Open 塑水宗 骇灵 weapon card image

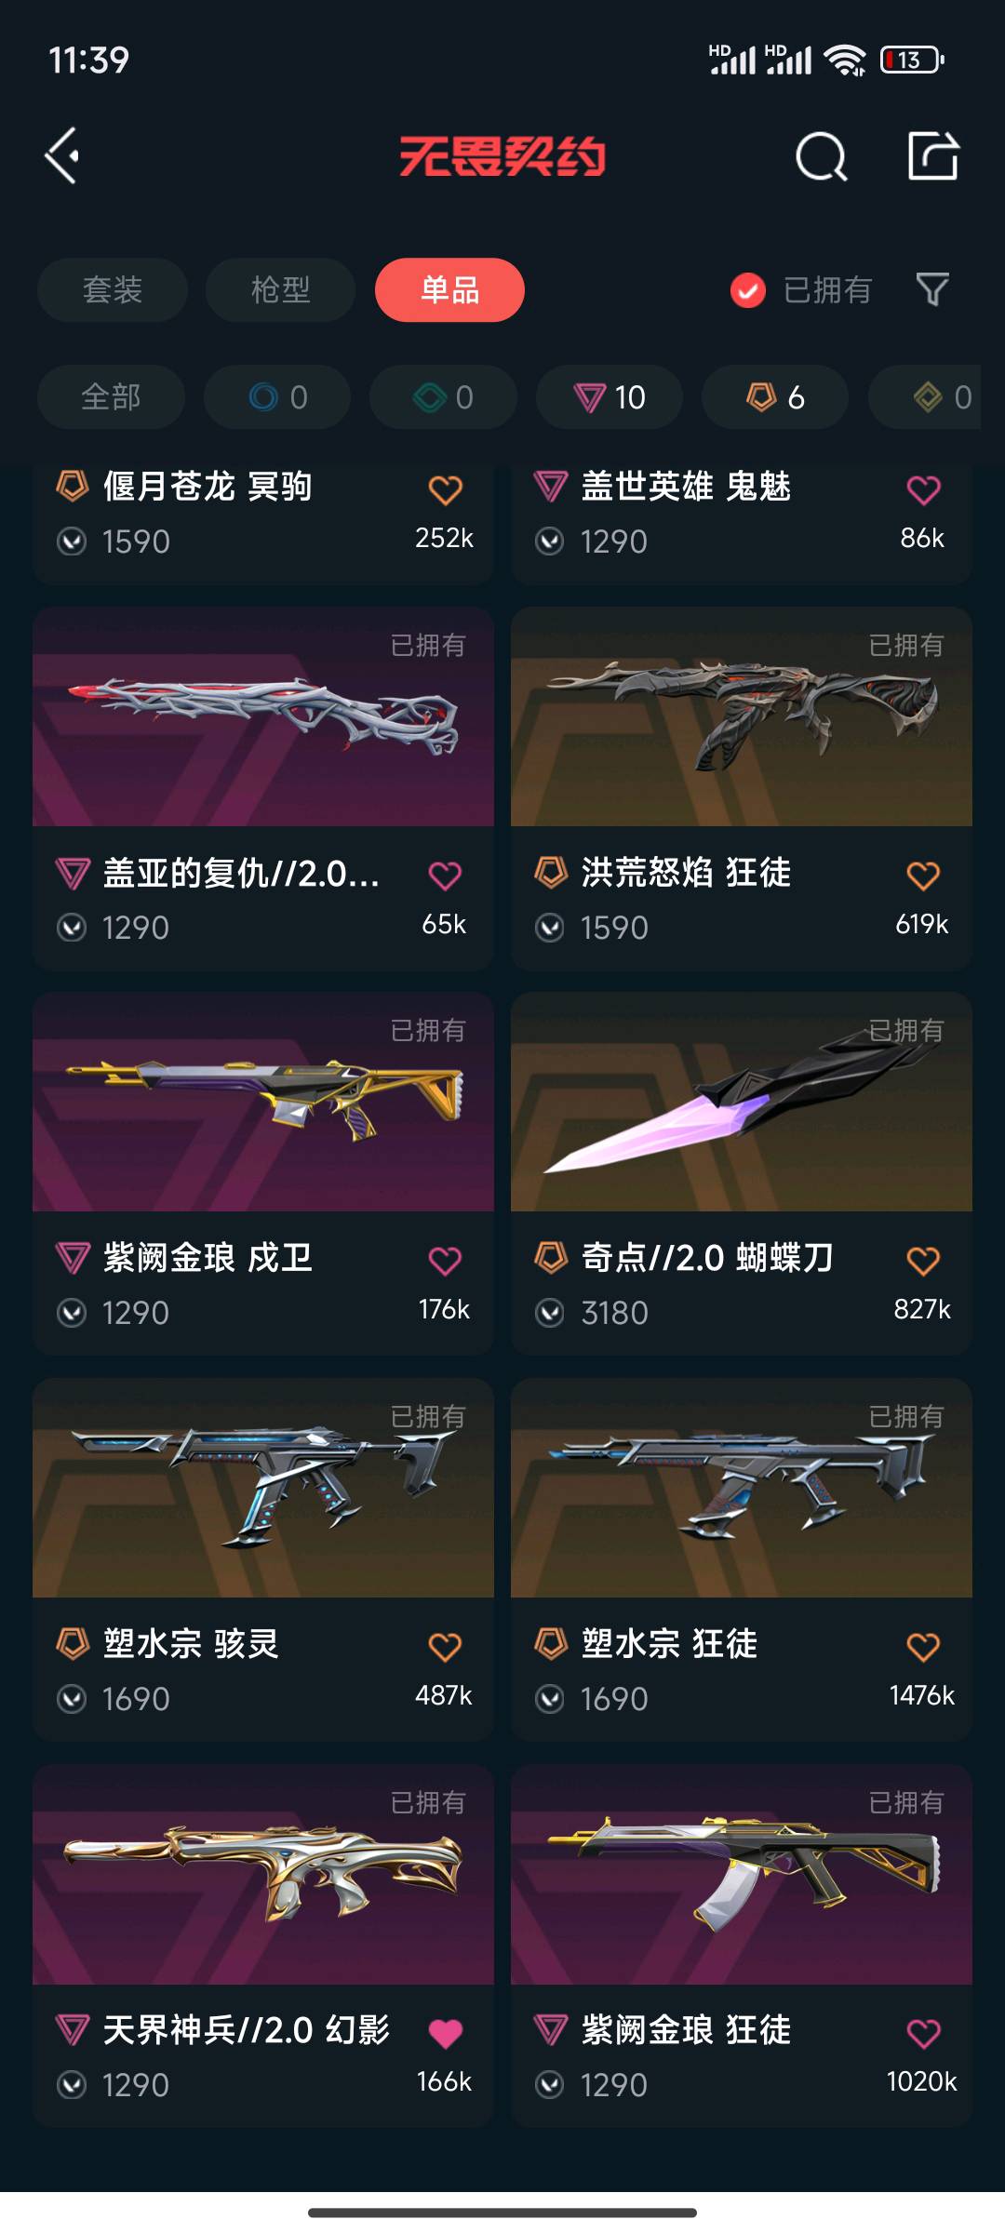(x=263, y=1488)
